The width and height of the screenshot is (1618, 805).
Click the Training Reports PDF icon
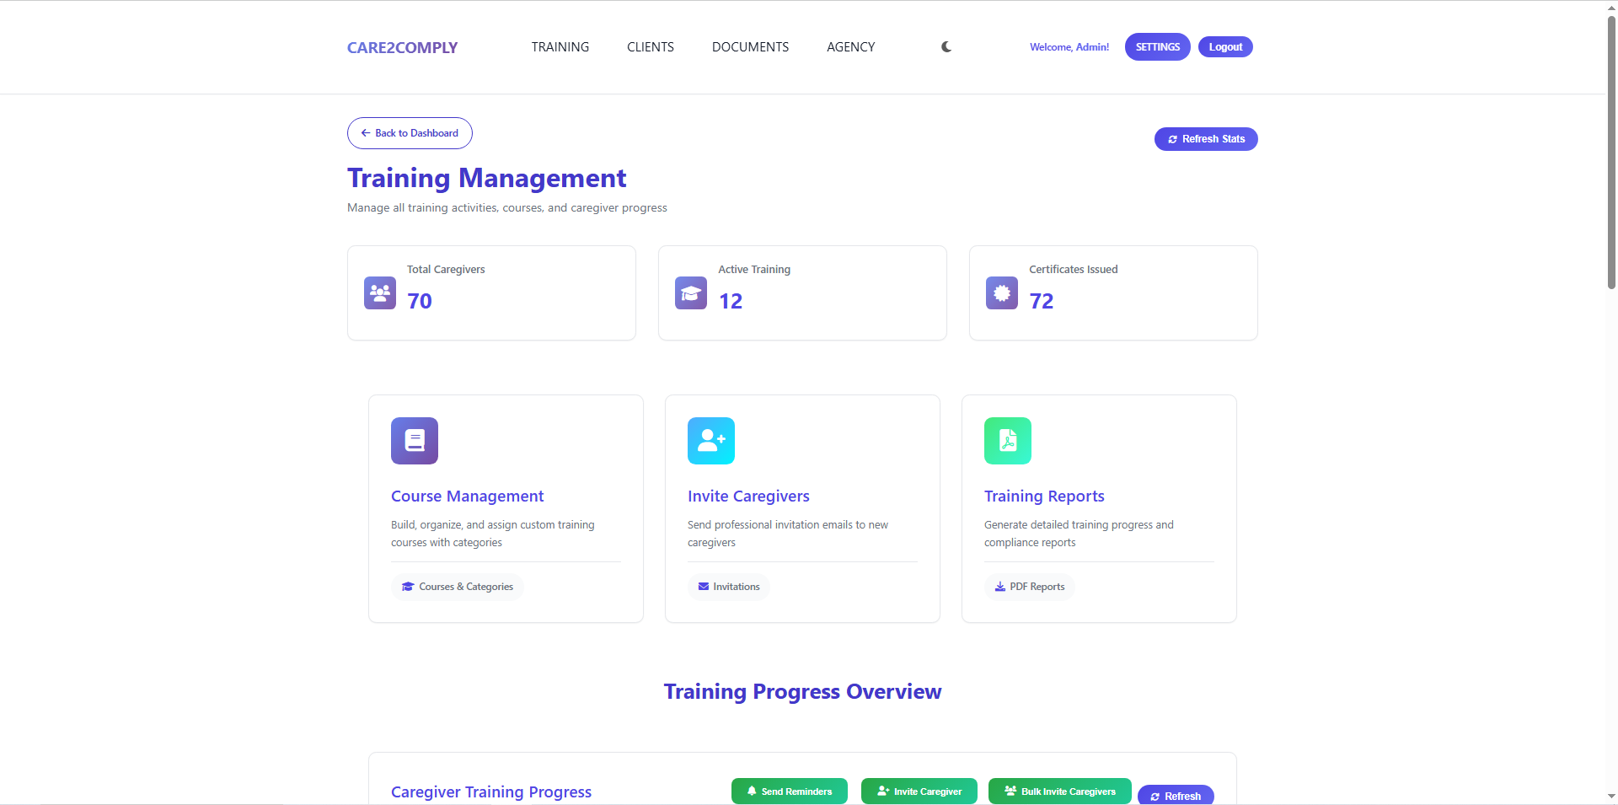[1007, 440]
